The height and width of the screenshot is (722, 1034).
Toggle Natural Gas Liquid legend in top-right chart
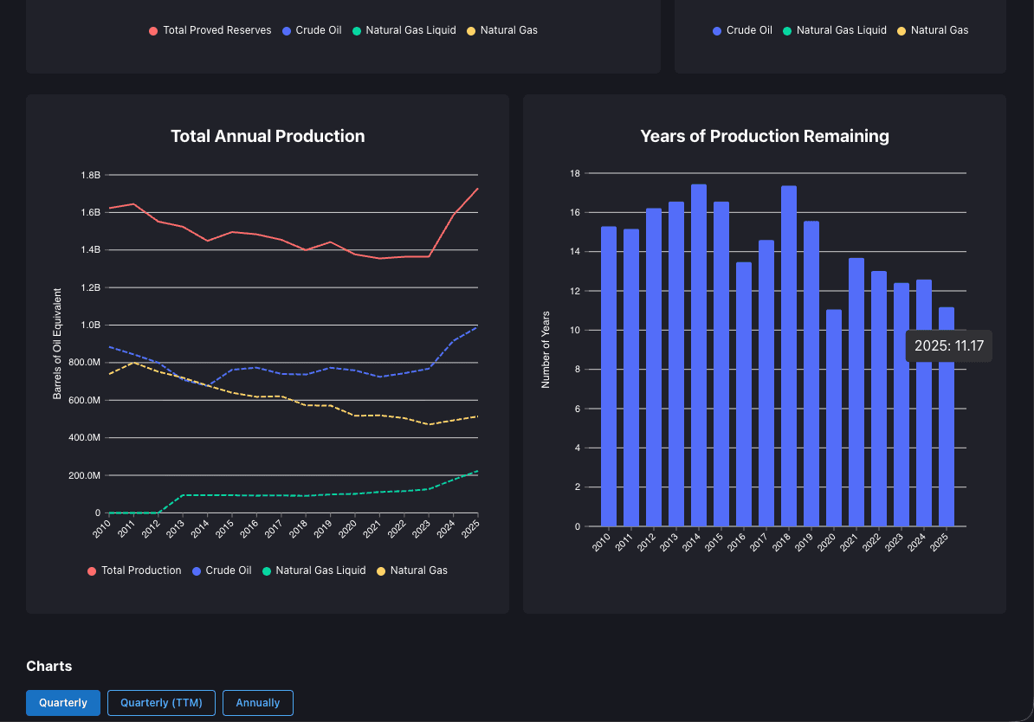pos(835,30)
